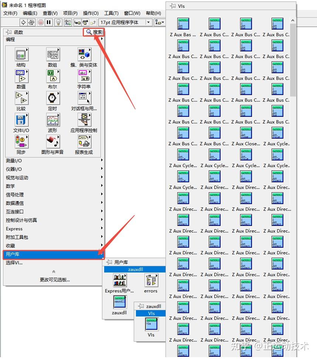Image resolution: width=317 pixels, height=359 pixels.
Task: Enable highlight execution with the lightbulb button
Action: point(58,22)
